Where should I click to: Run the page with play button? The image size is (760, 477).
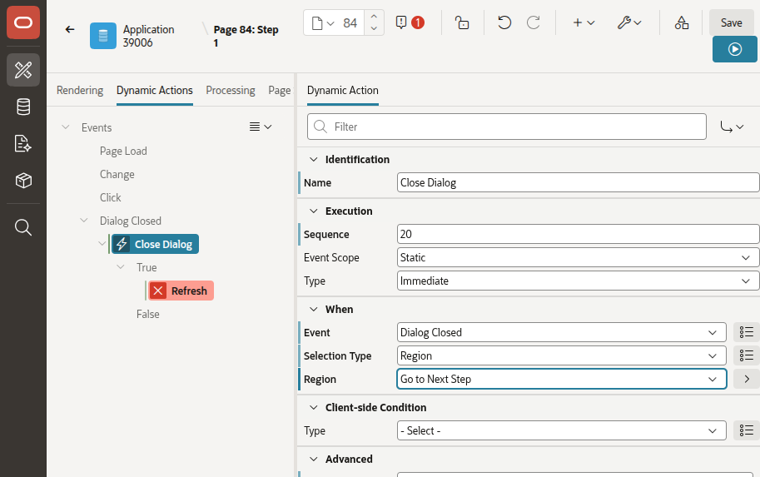[734, 49]
